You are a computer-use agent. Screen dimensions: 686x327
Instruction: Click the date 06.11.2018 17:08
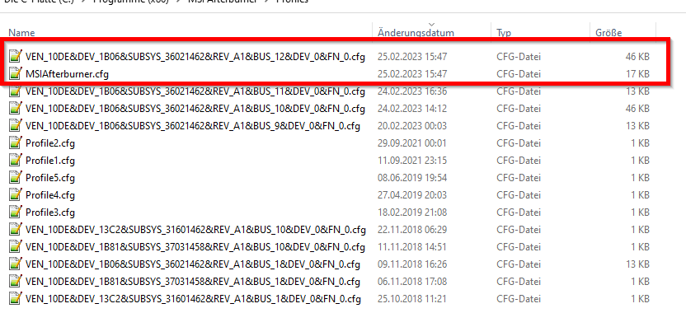pyautogui.click(x=412, y=282)
